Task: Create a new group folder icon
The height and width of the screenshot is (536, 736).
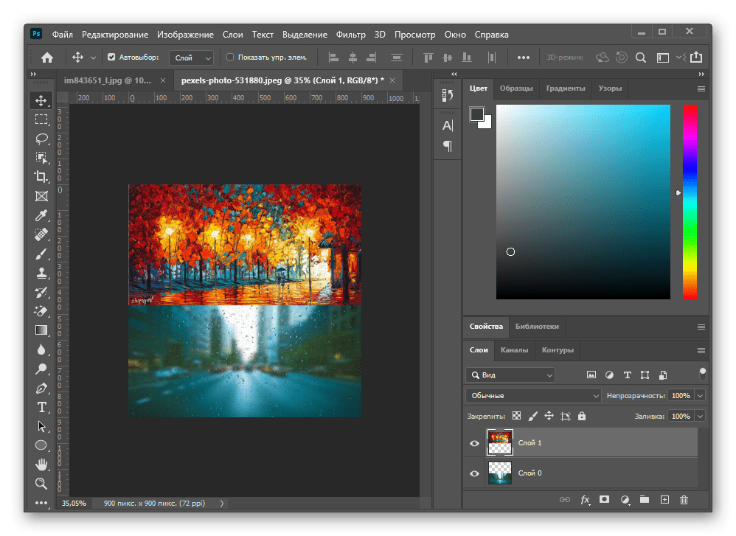Action: point(645,500)
